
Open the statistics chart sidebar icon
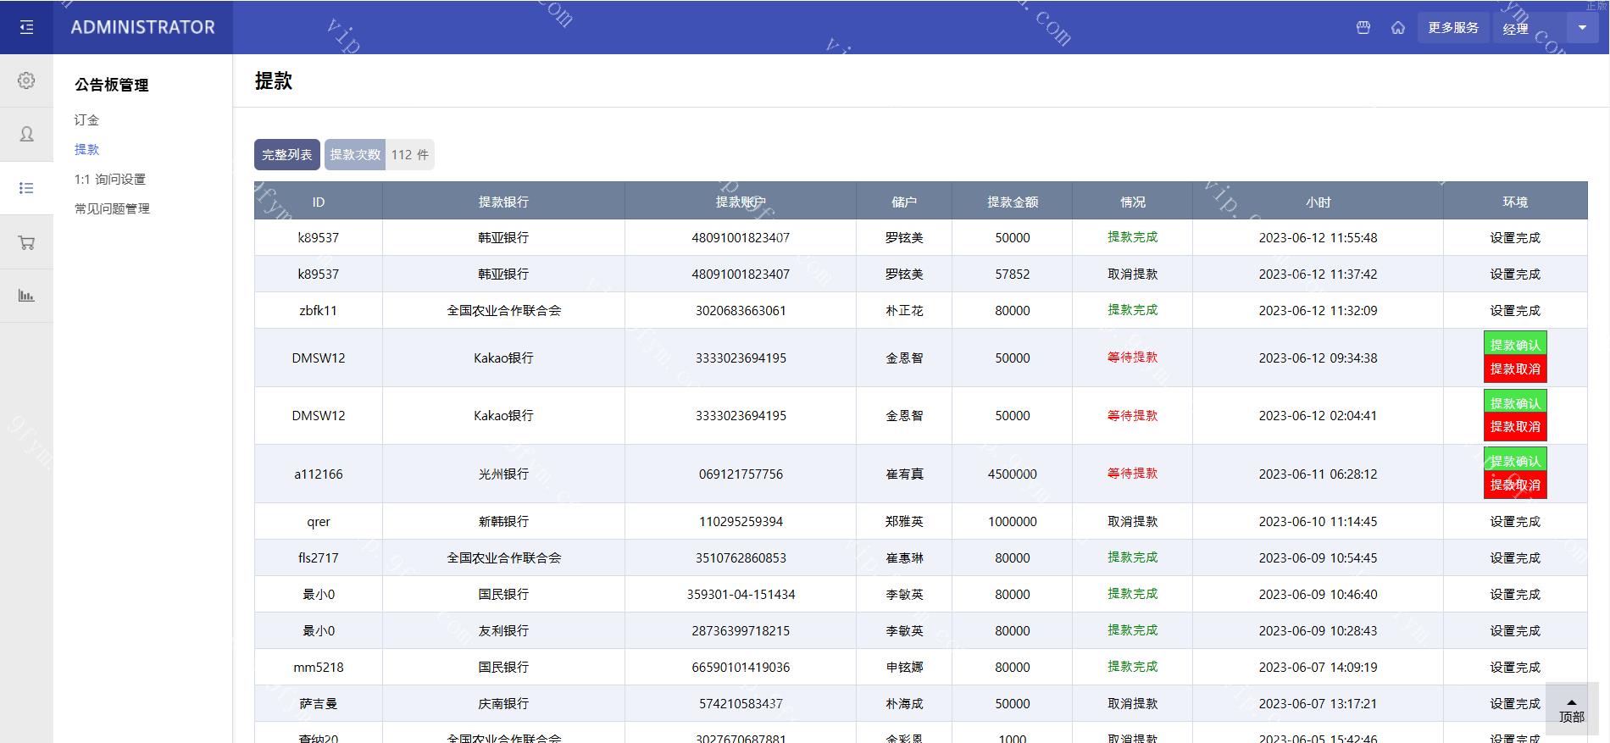coord(26,296)
